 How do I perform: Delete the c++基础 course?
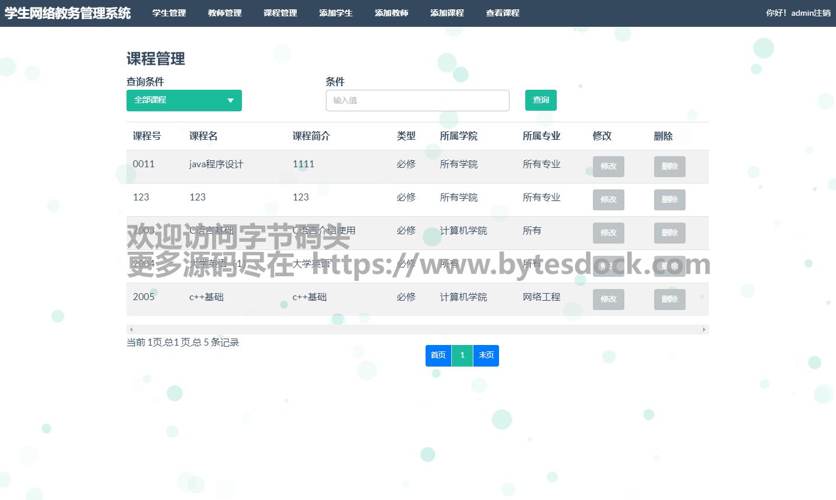click(x=669, y=300)
